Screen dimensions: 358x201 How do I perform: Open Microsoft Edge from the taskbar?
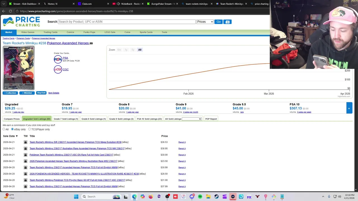tap(134, 197)
